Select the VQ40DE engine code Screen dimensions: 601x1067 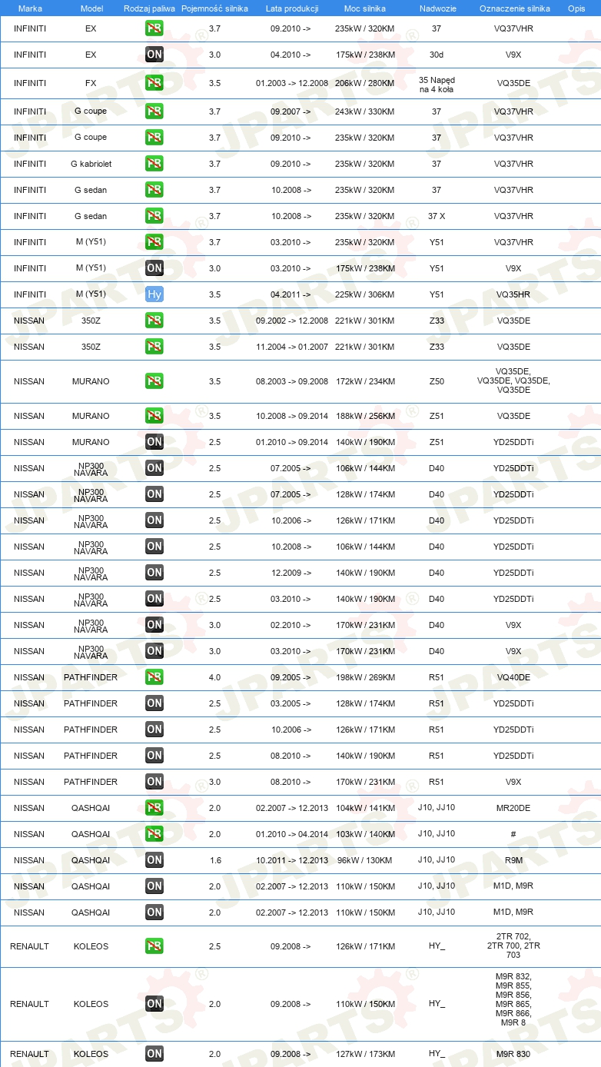coord(514,677)
